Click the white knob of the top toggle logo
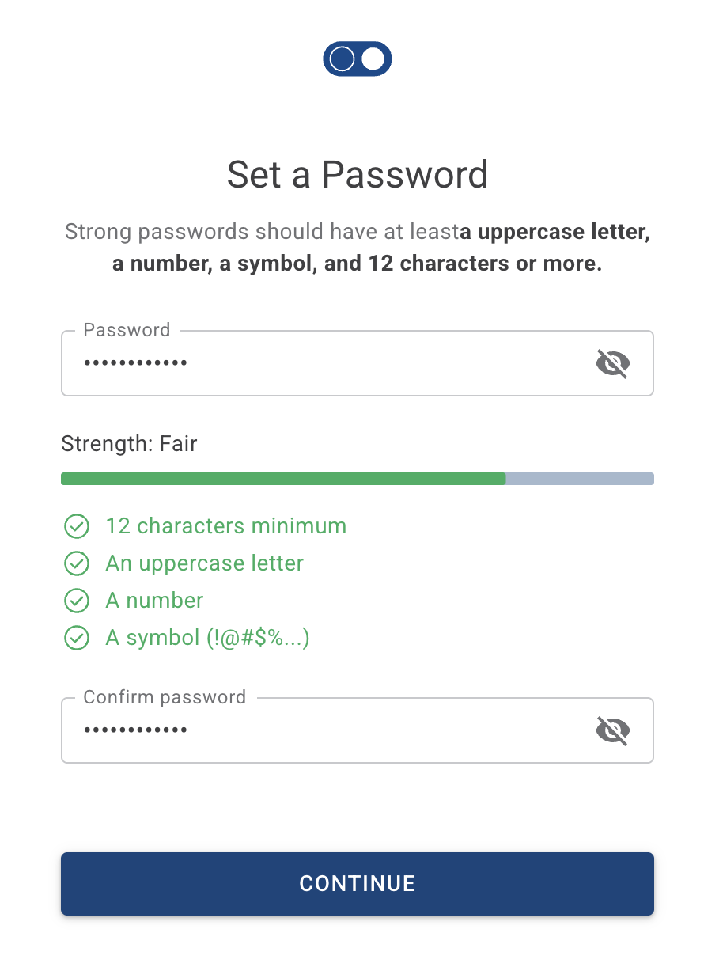This screenshot has width=704, height=967. pyautogui.click(x=373, y=59)
